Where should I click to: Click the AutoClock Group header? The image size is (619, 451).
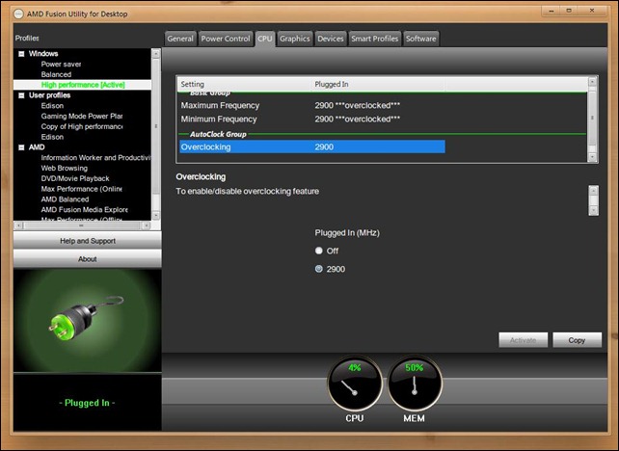pos(218,134)
